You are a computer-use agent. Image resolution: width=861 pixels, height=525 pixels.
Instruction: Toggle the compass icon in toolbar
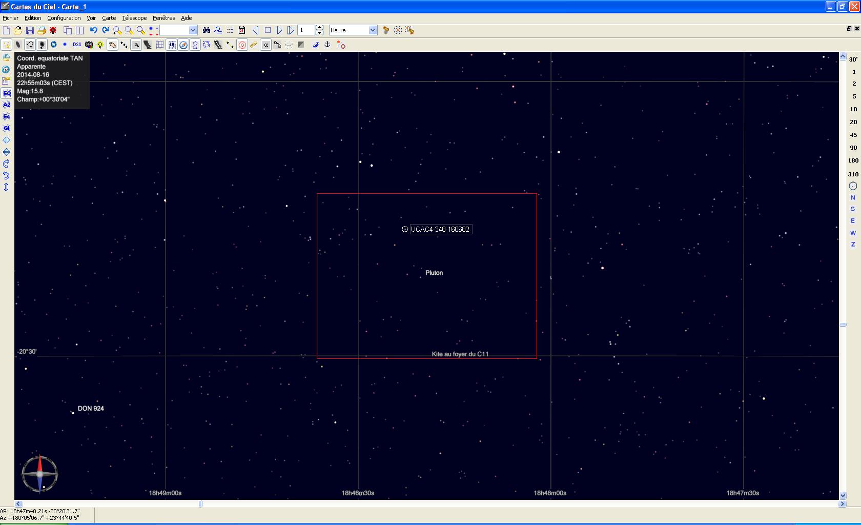click(x=183, y=45)
